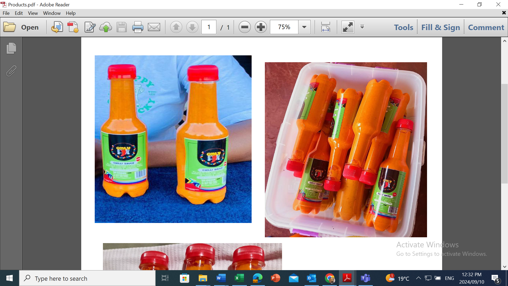Open the Attachments paperclip panel
This screenshot has width=508, height=286.
coord(11,71)
